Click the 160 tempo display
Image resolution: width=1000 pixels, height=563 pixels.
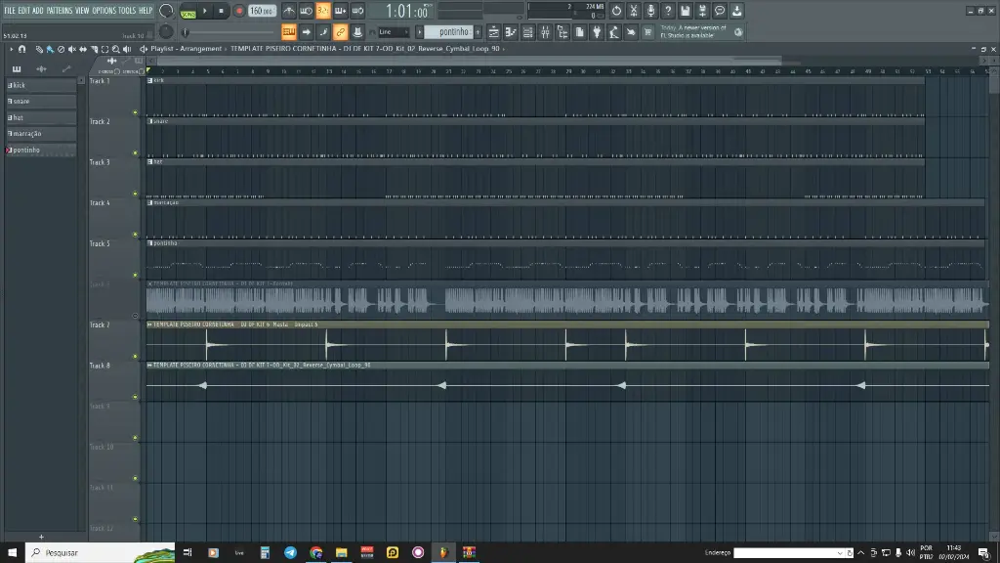coord(262,11)
